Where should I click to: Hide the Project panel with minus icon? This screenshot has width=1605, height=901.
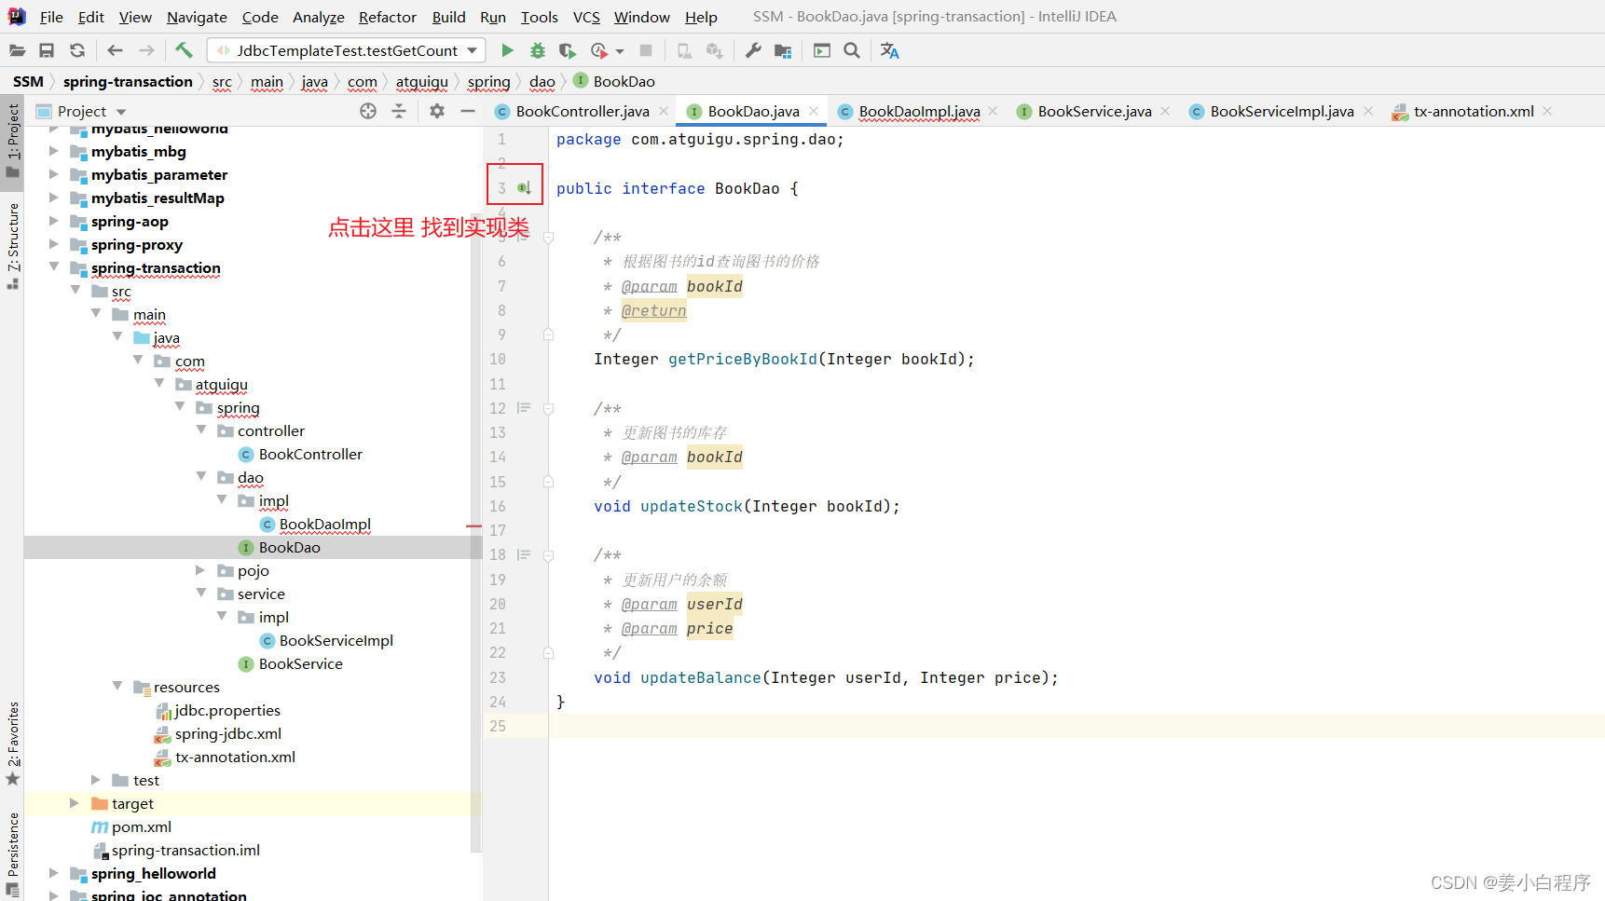point(468,111)
